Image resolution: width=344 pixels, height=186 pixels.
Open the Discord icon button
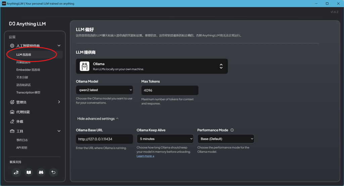[x=41, y=173]
